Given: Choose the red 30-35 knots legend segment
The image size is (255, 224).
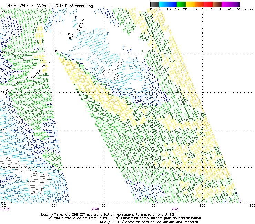Looking at the screenshot, I should 208,4.
